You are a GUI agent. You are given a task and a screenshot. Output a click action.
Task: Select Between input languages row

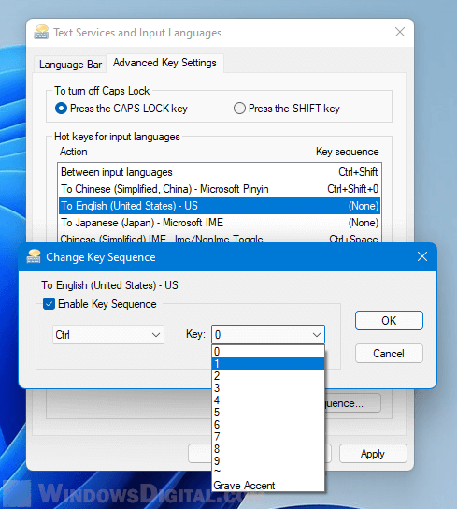220,172
